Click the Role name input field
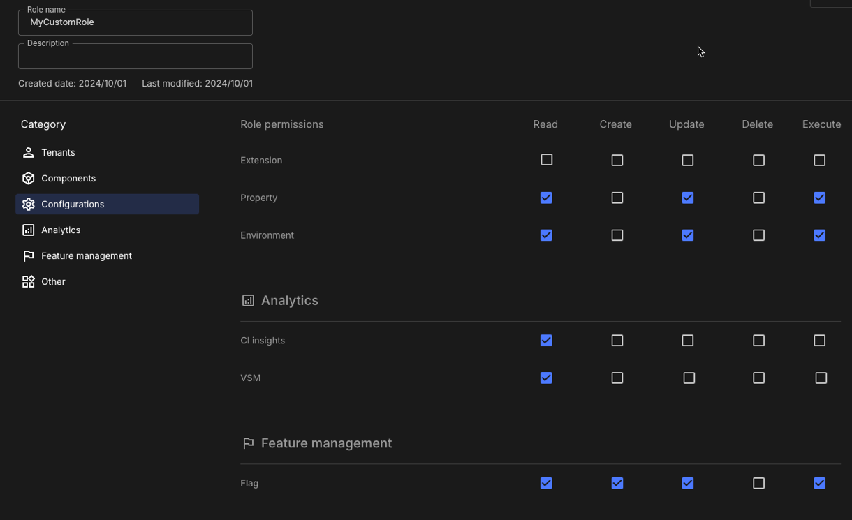Screen dimensions: 852x520 pos(135,22)
